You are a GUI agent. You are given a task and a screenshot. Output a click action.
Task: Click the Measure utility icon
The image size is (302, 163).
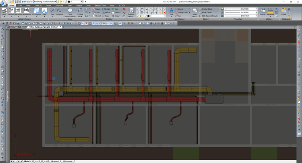click(271, 12)
